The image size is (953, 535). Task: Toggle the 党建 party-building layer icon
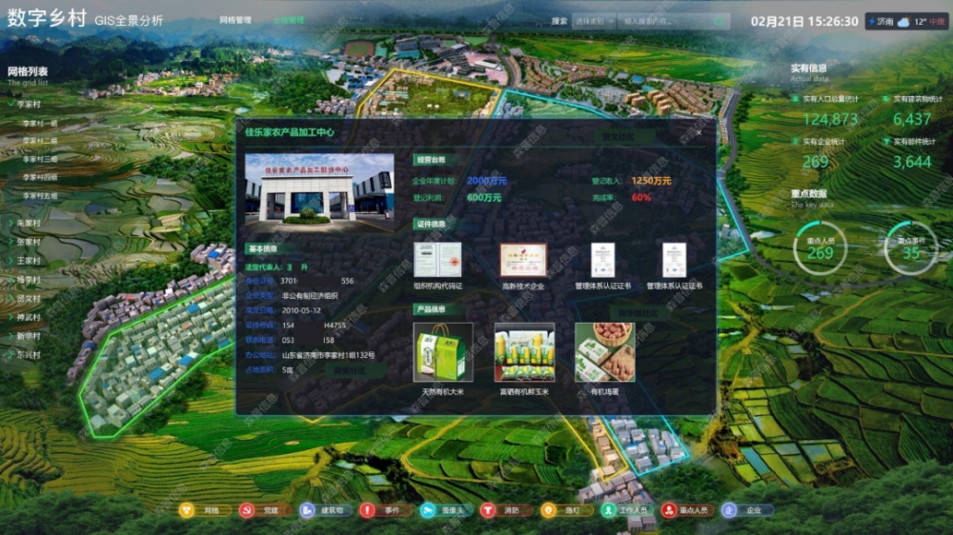coord(247,510)
